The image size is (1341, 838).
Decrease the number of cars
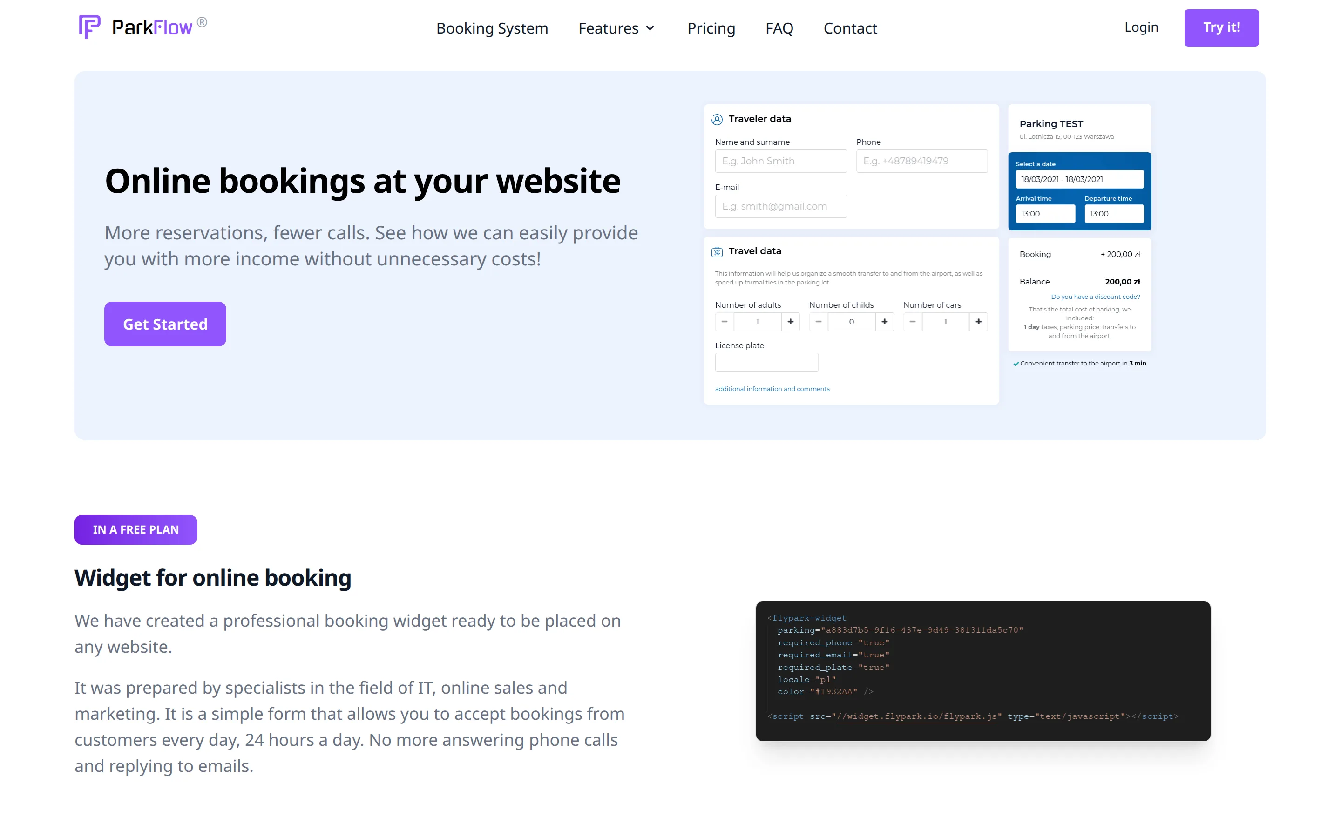click(x=913, y=321)
